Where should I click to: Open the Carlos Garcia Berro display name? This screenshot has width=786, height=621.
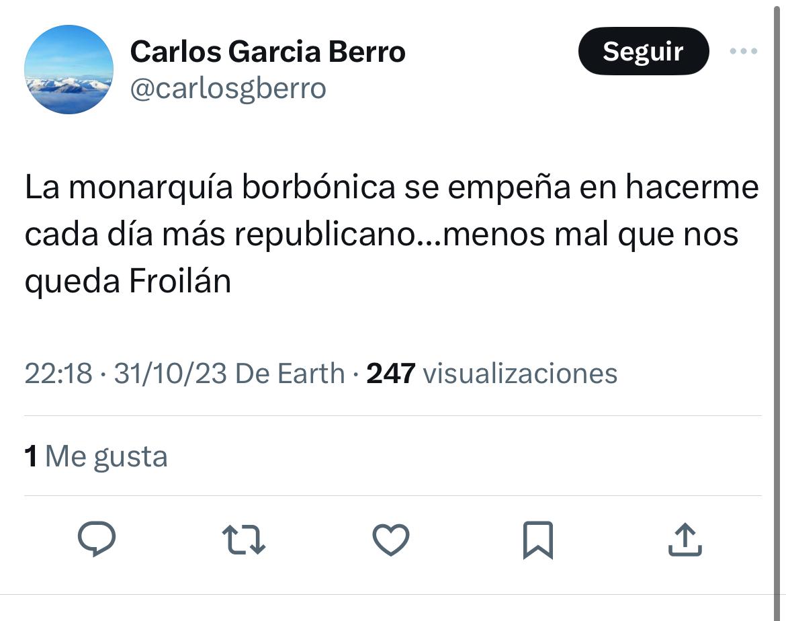267,51
